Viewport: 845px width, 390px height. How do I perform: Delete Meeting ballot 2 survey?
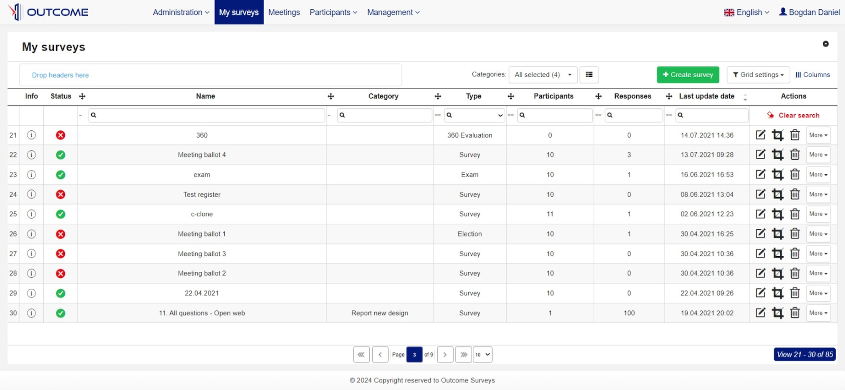tap(795, 273)
